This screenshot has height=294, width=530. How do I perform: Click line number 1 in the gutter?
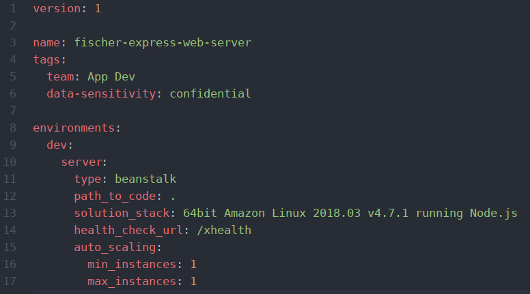coord(13,8)
